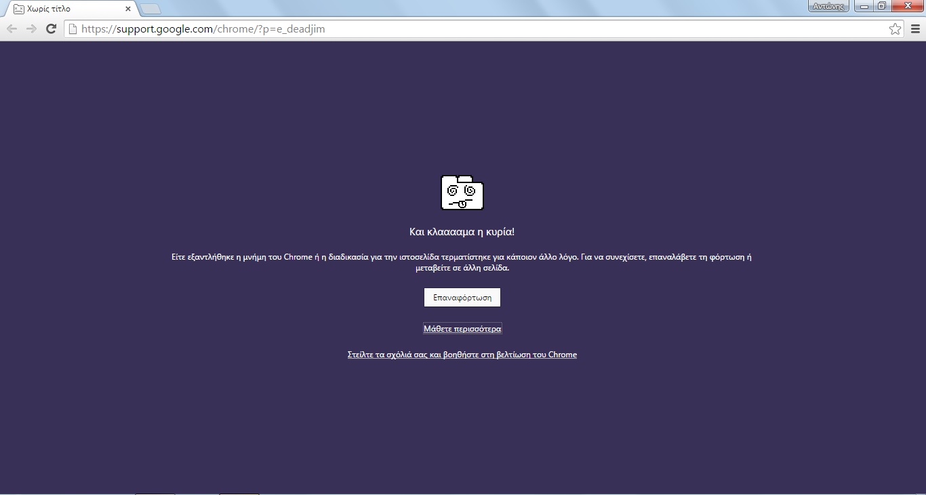Close the Chrome window
The height and width of the screenshot is (495, 926).
tap(907, 6)
